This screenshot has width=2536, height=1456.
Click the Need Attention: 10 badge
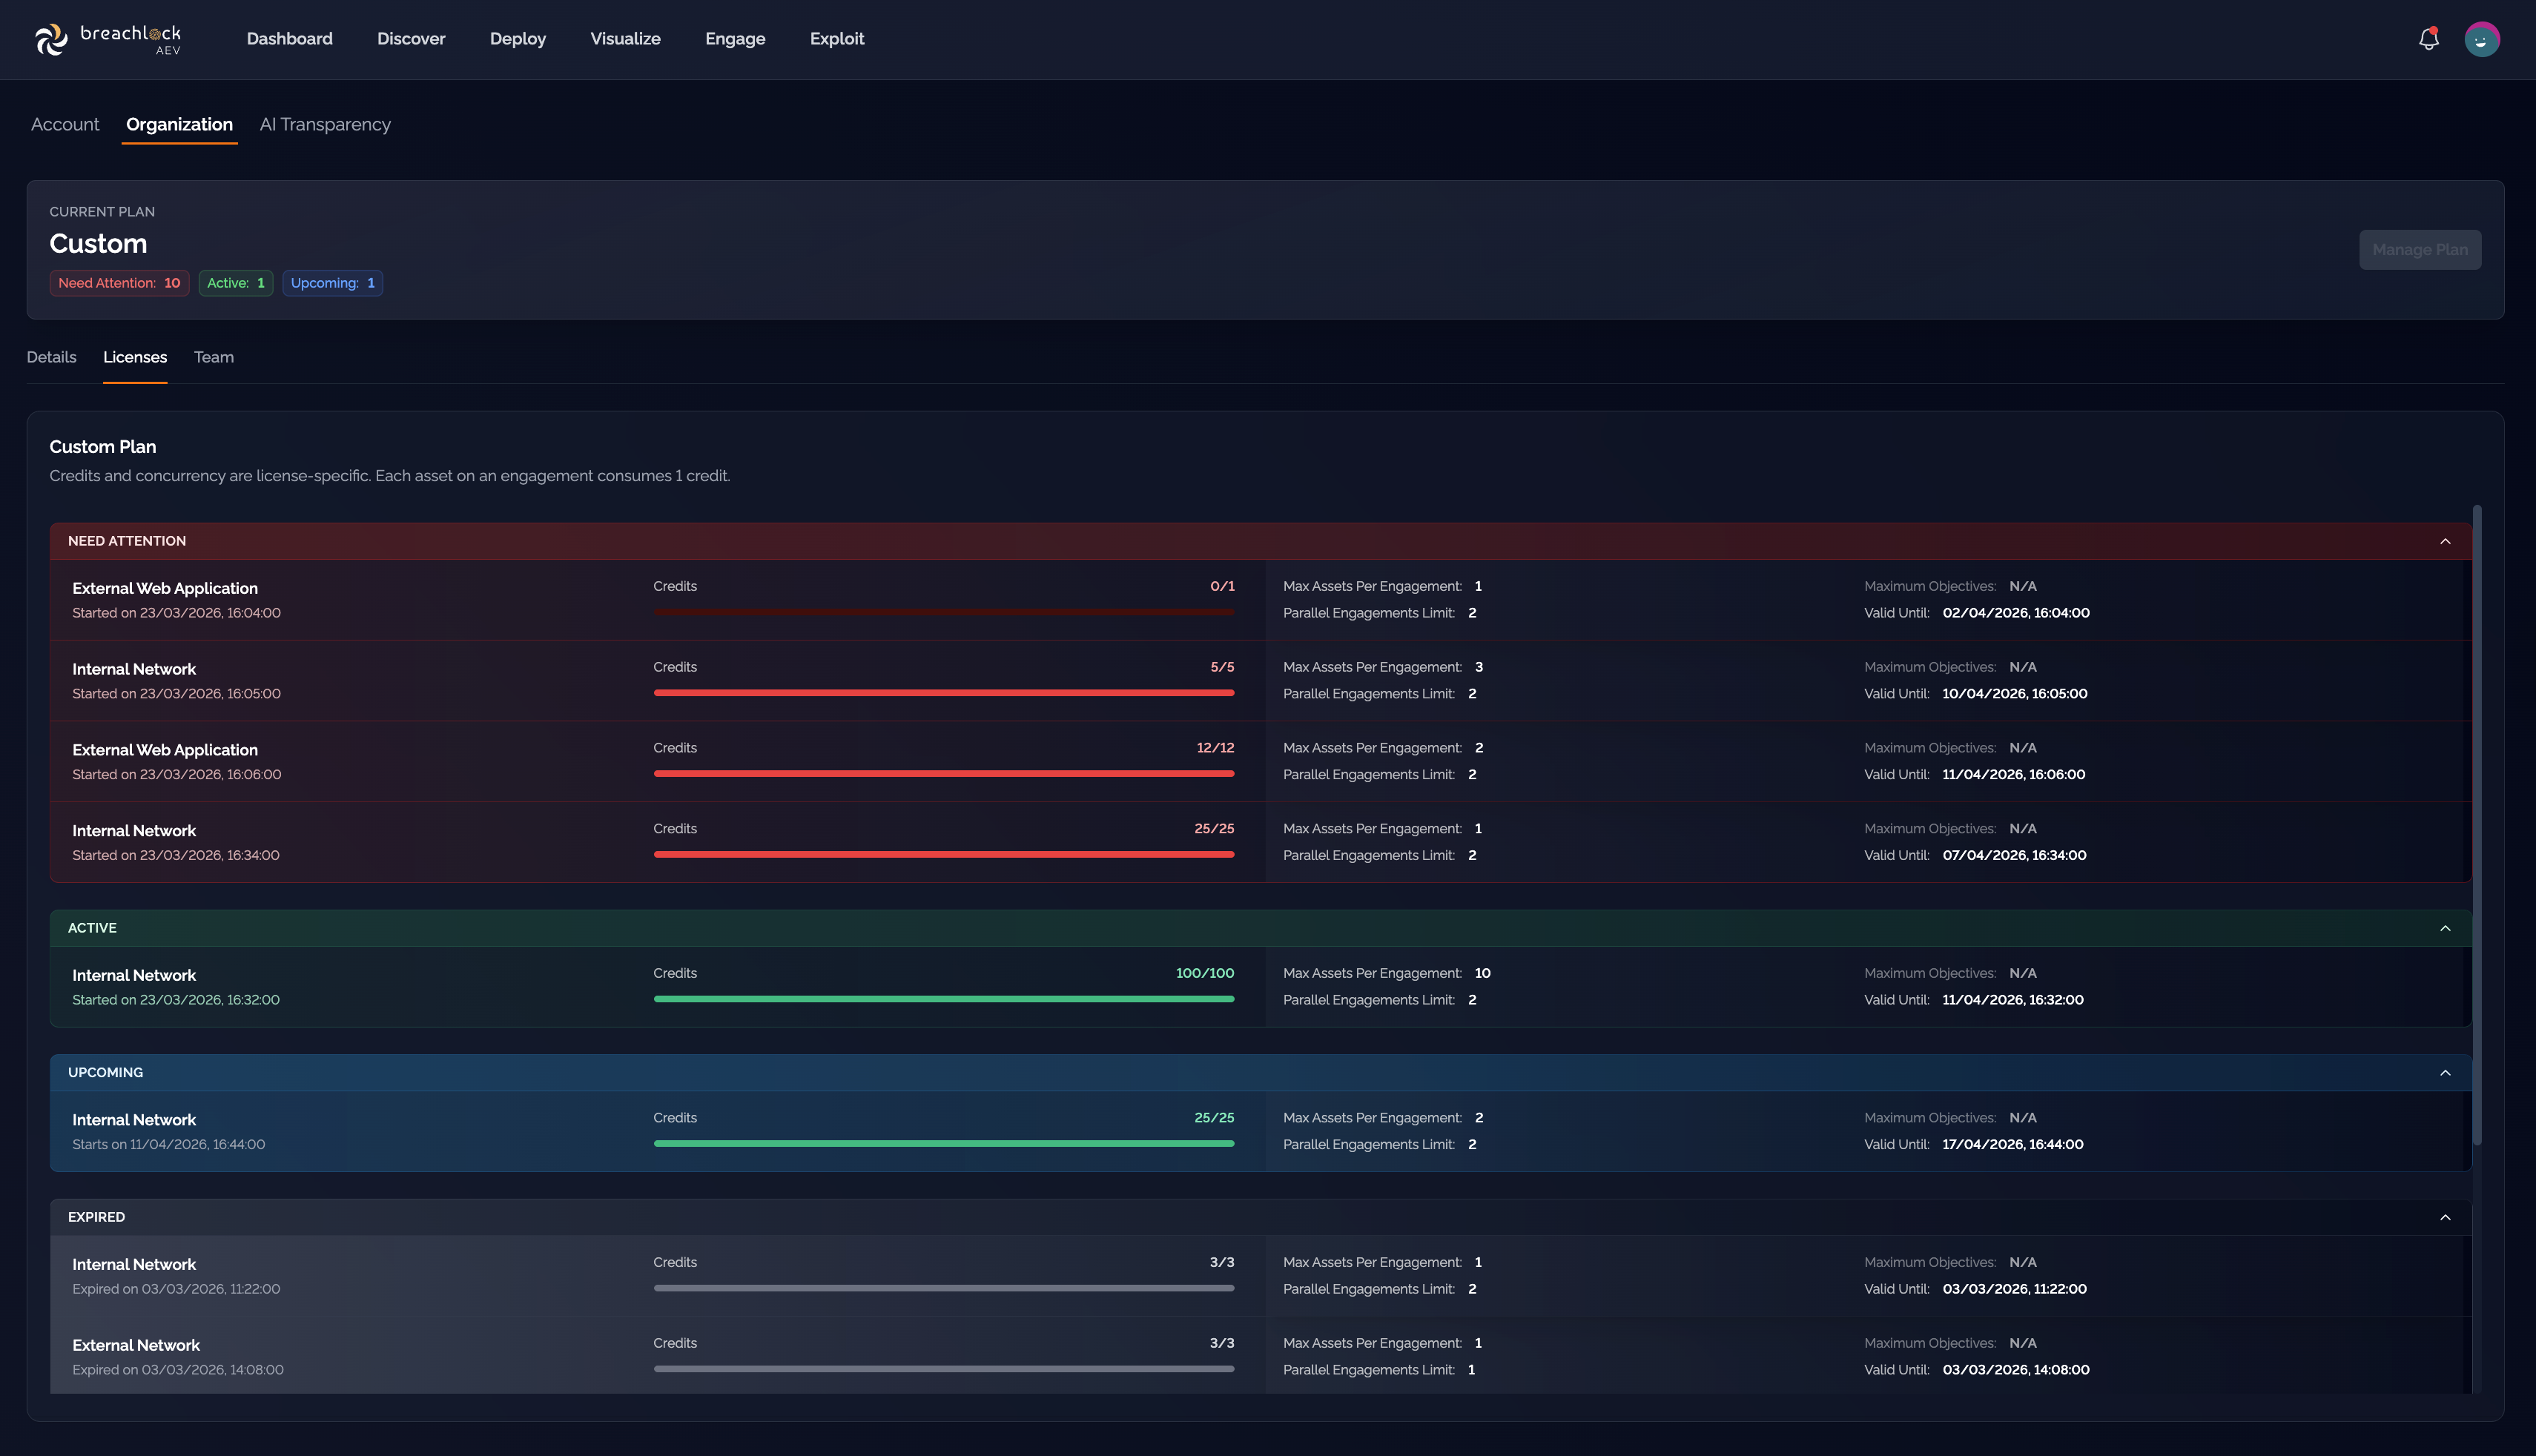click(119, 283)
